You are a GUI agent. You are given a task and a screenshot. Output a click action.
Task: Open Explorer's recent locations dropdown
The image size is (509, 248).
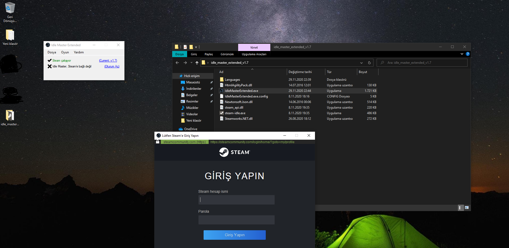(x=191, y=63)
